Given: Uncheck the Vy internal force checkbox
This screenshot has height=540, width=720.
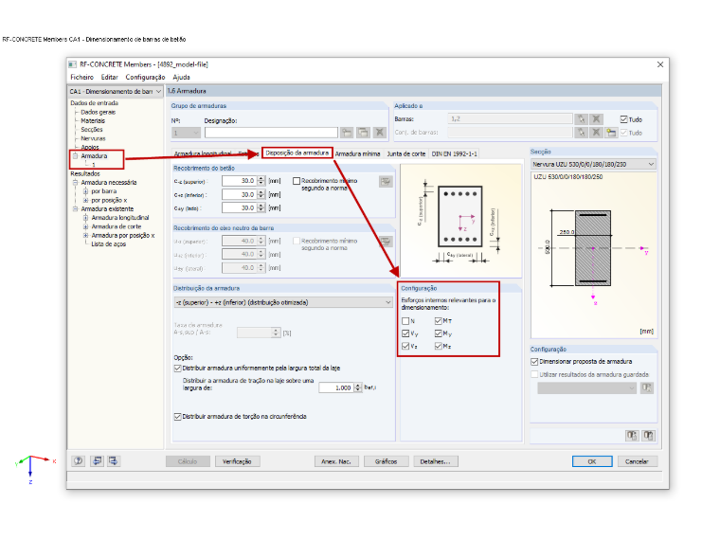Looking at the screenshot, I should 405,333.
